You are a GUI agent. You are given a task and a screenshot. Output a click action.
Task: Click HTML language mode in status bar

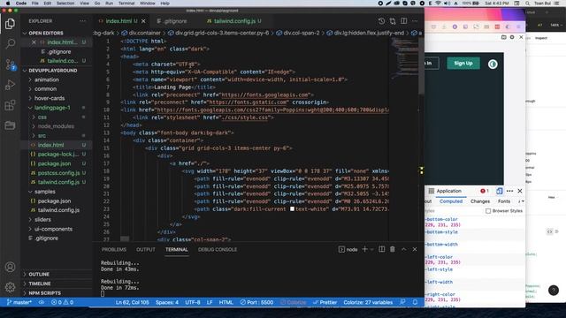226,302
